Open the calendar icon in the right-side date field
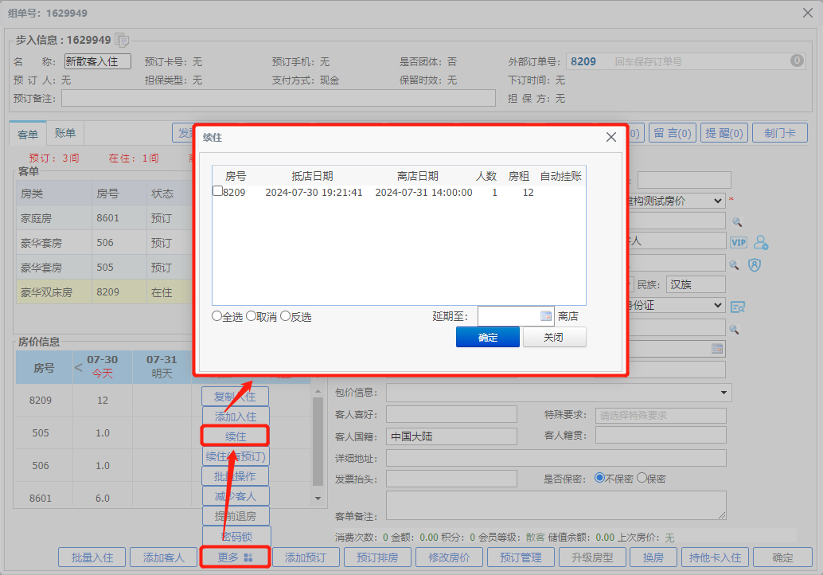This screenshot has width=823, height=575. [x=717, y=349]
